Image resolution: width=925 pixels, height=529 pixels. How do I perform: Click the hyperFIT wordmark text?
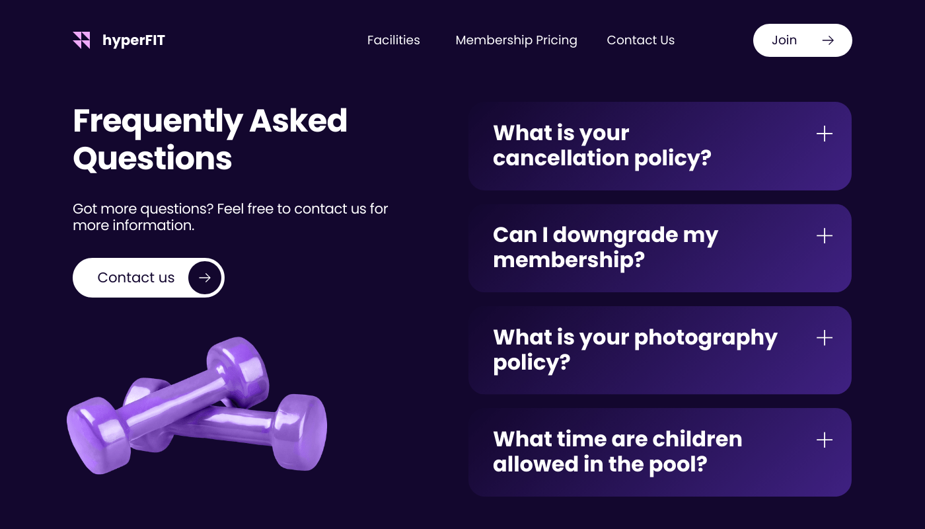coord(133,40)
